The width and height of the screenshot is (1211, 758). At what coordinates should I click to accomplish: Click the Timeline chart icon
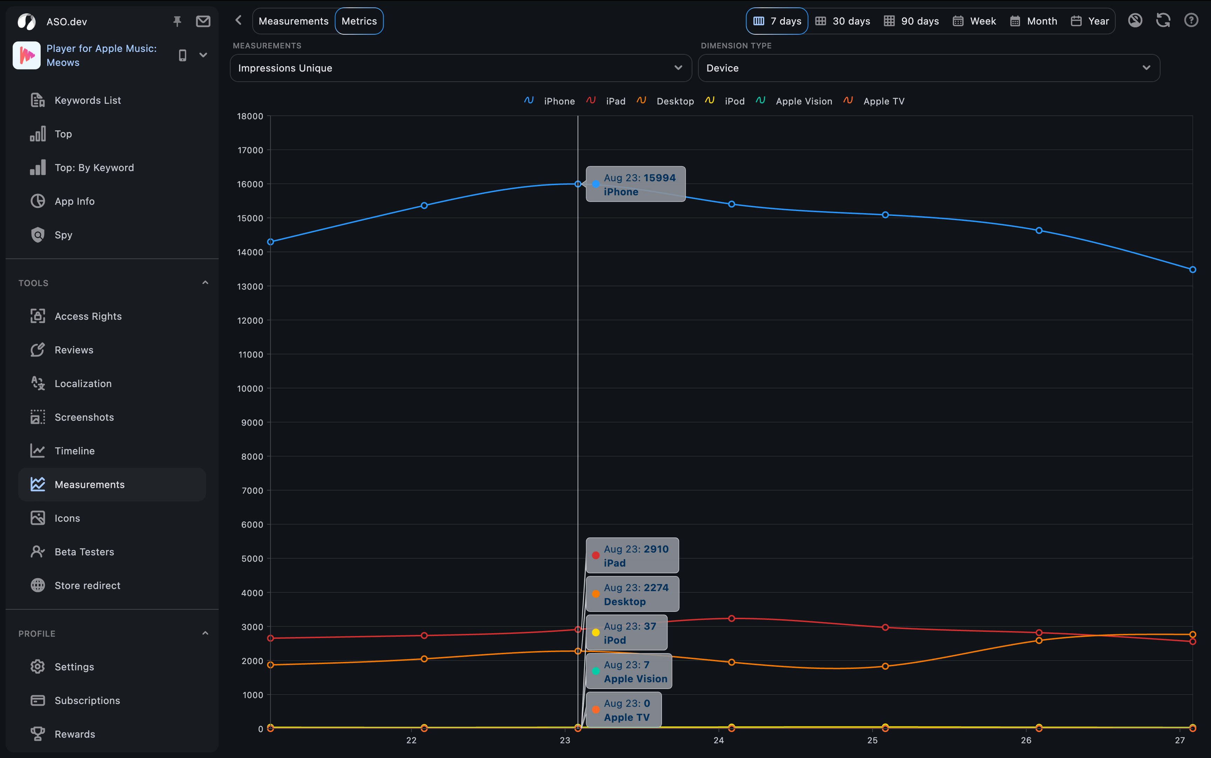point(37,450)
